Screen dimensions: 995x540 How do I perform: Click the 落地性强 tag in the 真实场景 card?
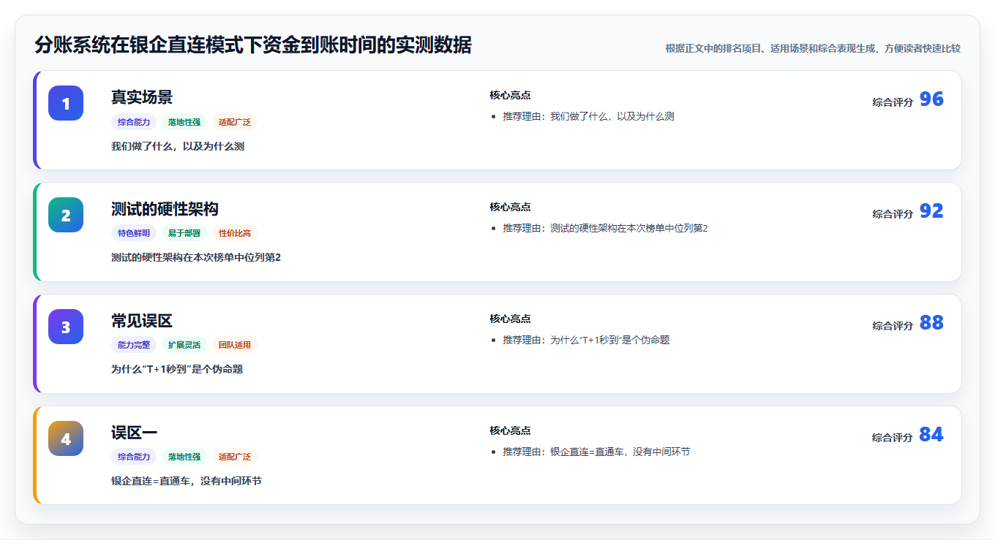click(x=184, y=122)
